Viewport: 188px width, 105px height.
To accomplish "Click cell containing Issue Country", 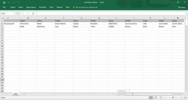I will 133,24.
